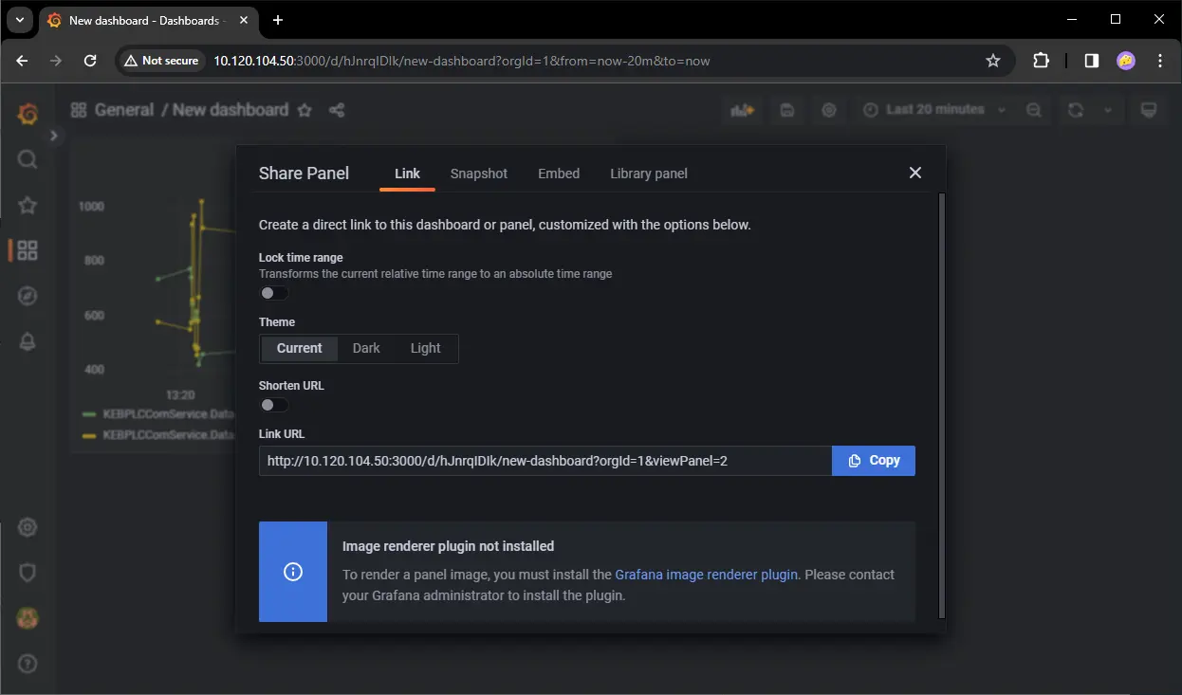Click inside the Link URL field
Viewport: 1182px width, 695px height.
545,461
